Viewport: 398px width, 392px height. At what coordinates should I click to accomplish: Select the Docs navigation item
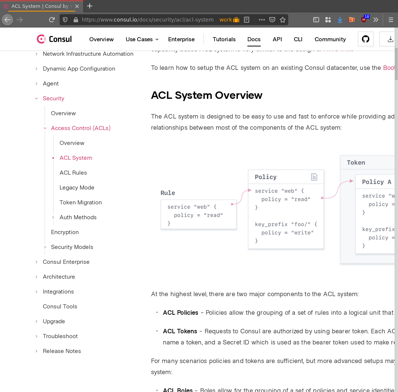(254, 39)
